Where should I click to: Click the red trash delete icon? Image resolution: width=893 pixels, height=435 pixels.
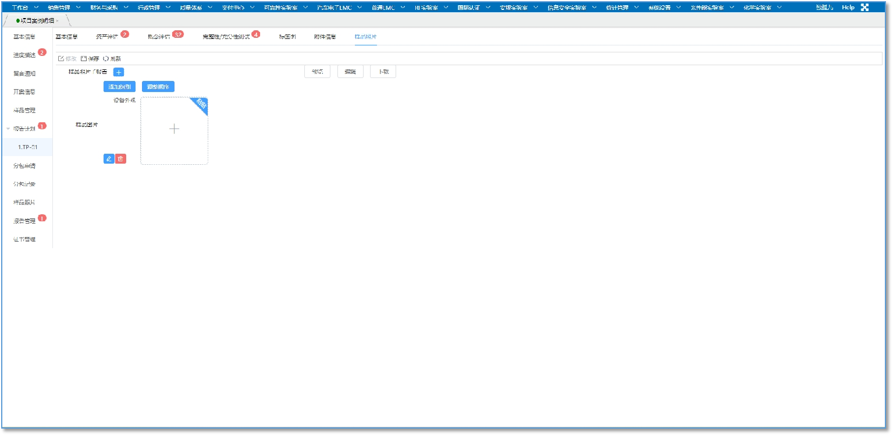120,158
